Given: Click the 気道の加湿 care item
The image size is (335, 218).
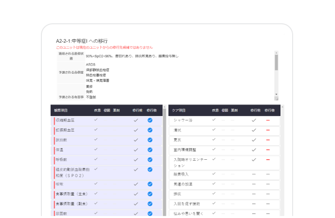Looking at the screenshot, I should [183, 184].
